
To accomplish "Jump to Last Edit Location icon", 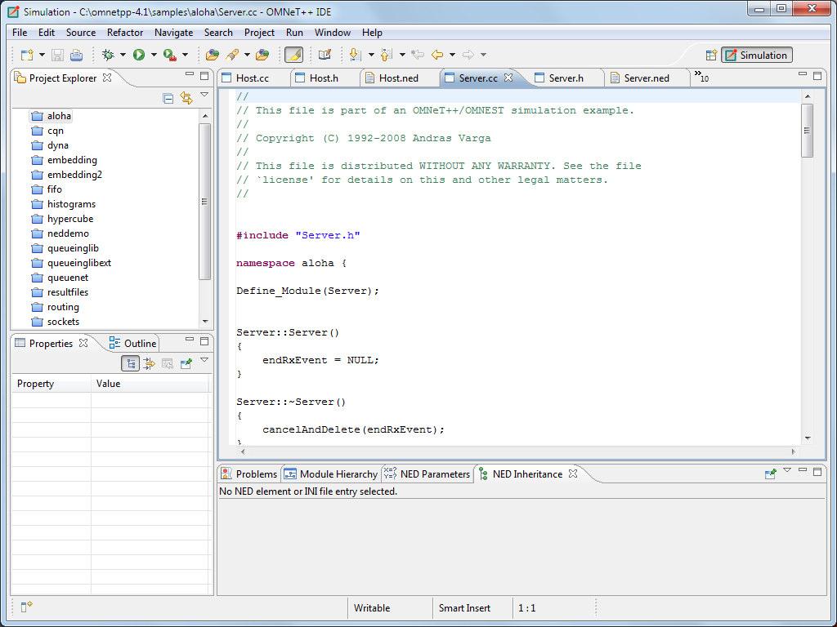I will 418,55.
